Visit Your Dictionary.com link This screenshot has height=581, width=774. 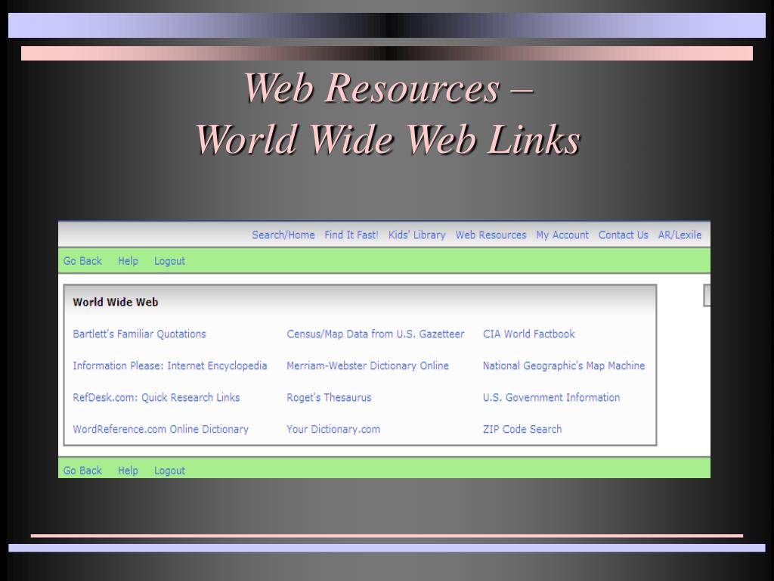(333, 430)
